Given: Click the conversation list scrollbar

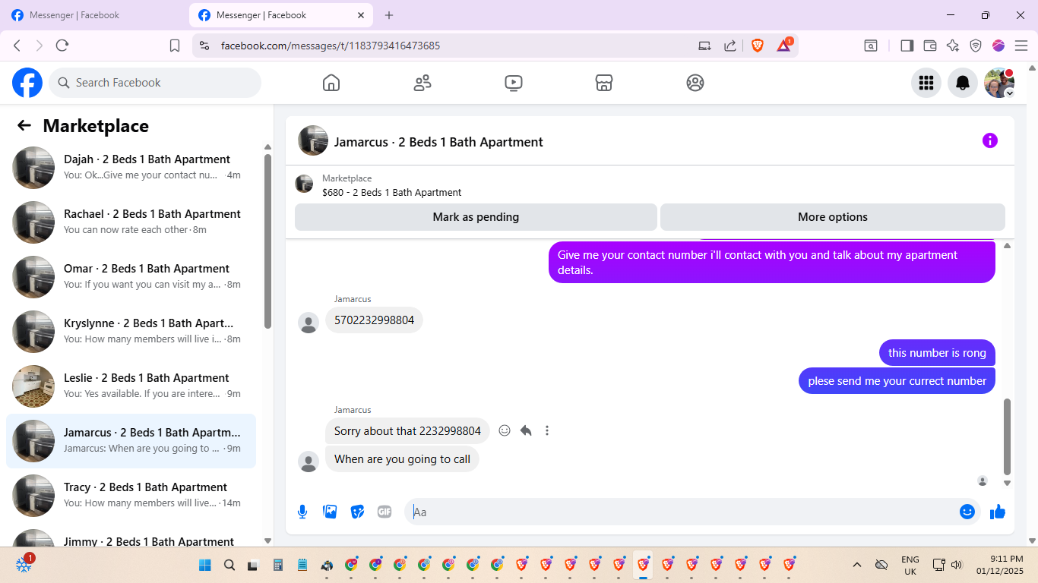Looking at the screenshot, I should pyautogui.click(x=267, y=241).
